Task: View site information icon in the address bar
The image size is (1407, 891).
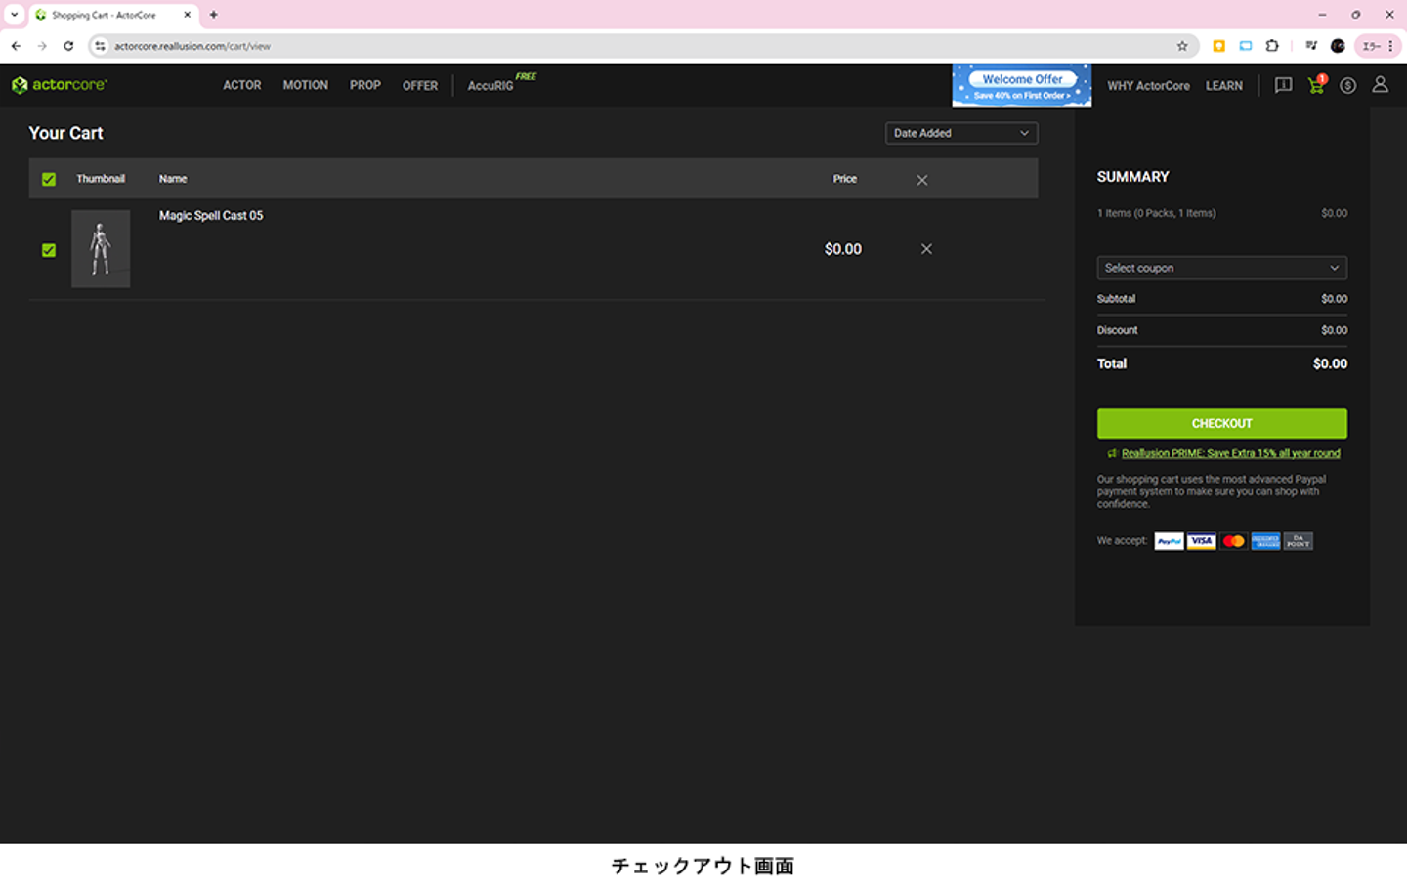Action: 100,46
